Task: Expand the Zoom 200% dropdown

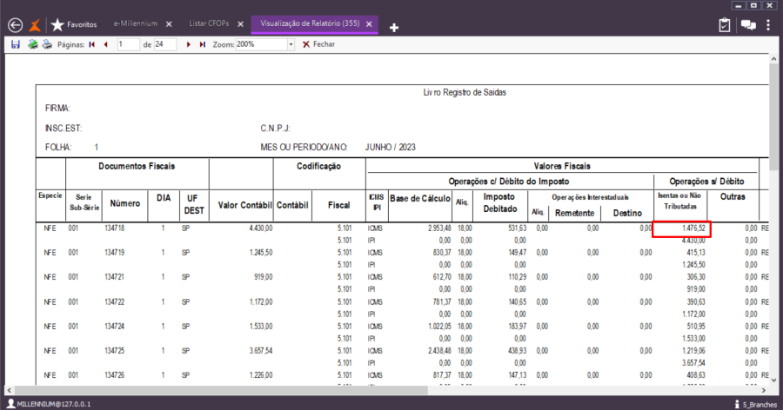Action: click(x=291, y=44)
